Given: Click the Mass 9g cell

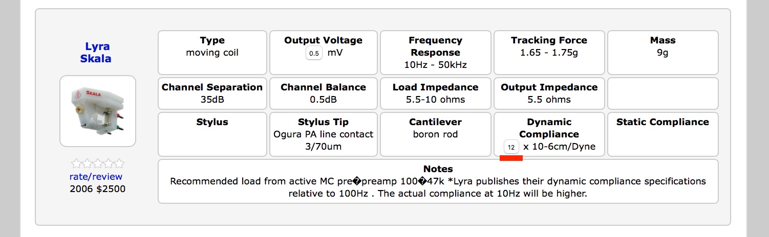Looking at the screenshot, I should (663, 53).
